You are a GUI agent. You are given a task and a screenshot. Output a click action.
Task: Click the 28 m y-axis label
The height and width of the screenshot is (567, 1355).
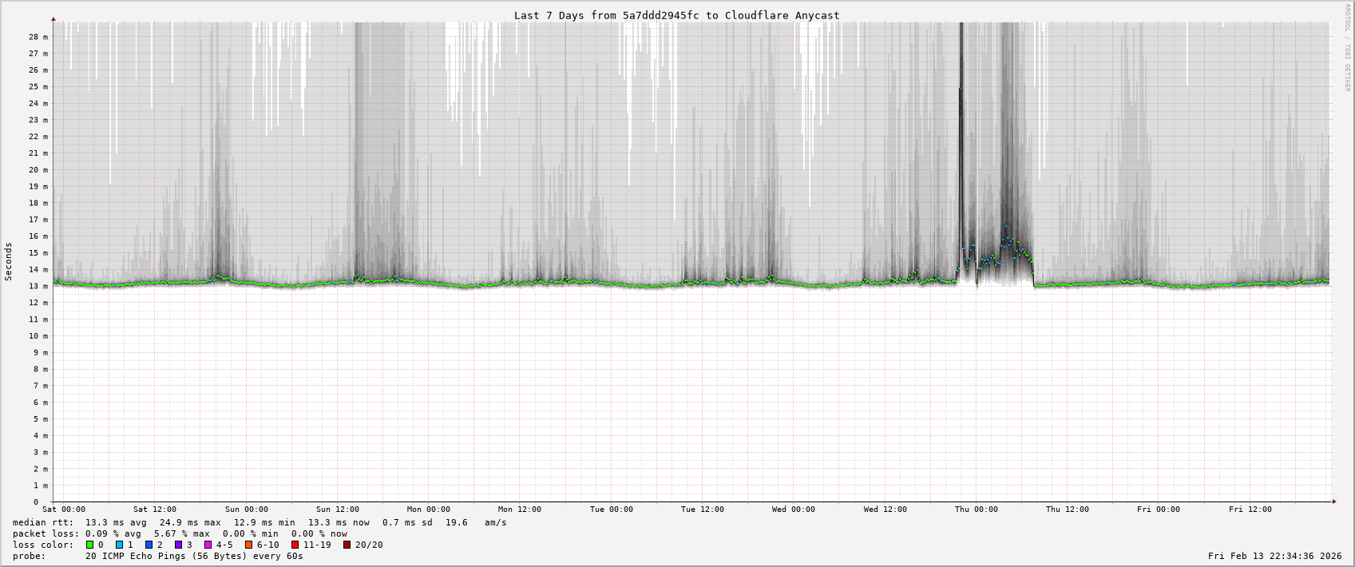pyautogui.click(x=38, y=37)
